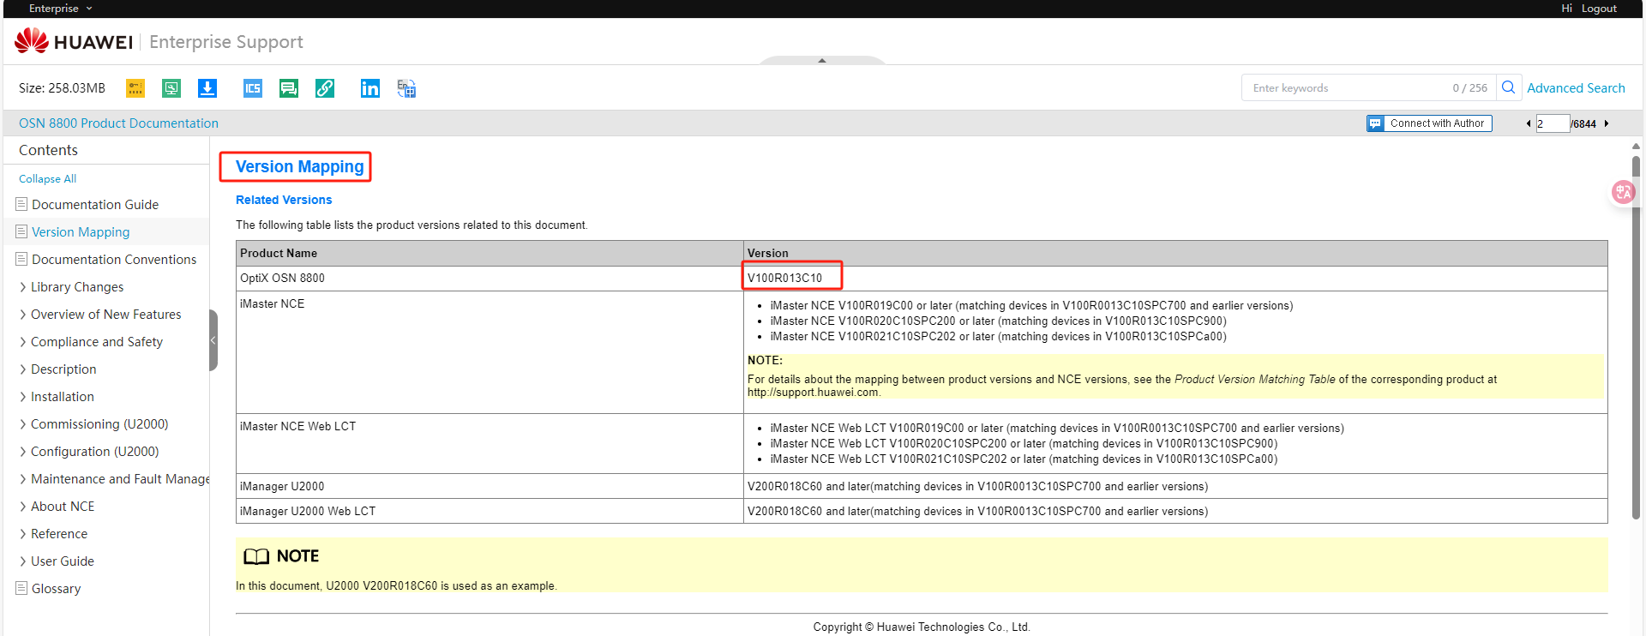The image size is (1646, 636).
Task: Click the Related Versions subheading
Action: 284,200
